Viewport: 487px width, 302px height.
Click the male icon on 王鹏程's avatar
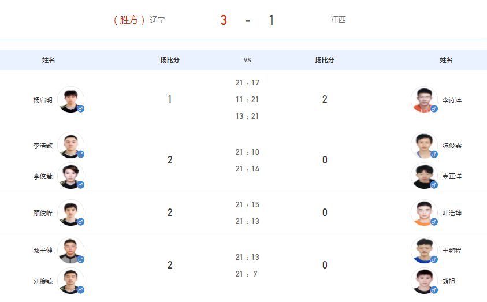pyautogui.click(x=434, y=260)
